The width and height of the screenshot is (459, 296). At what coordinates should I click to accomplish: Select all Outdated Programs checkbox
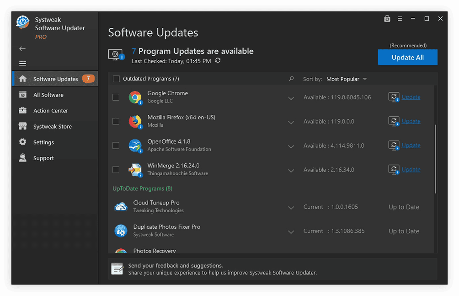coord(116,79)
